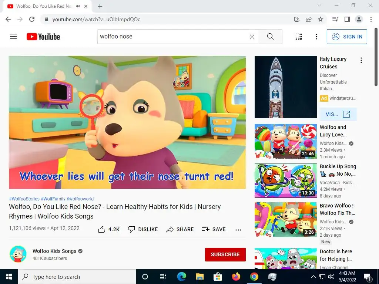The width and height of the screenshot is (379, 284).
Task: Save video to a playlist
Action: click(214, 229)
